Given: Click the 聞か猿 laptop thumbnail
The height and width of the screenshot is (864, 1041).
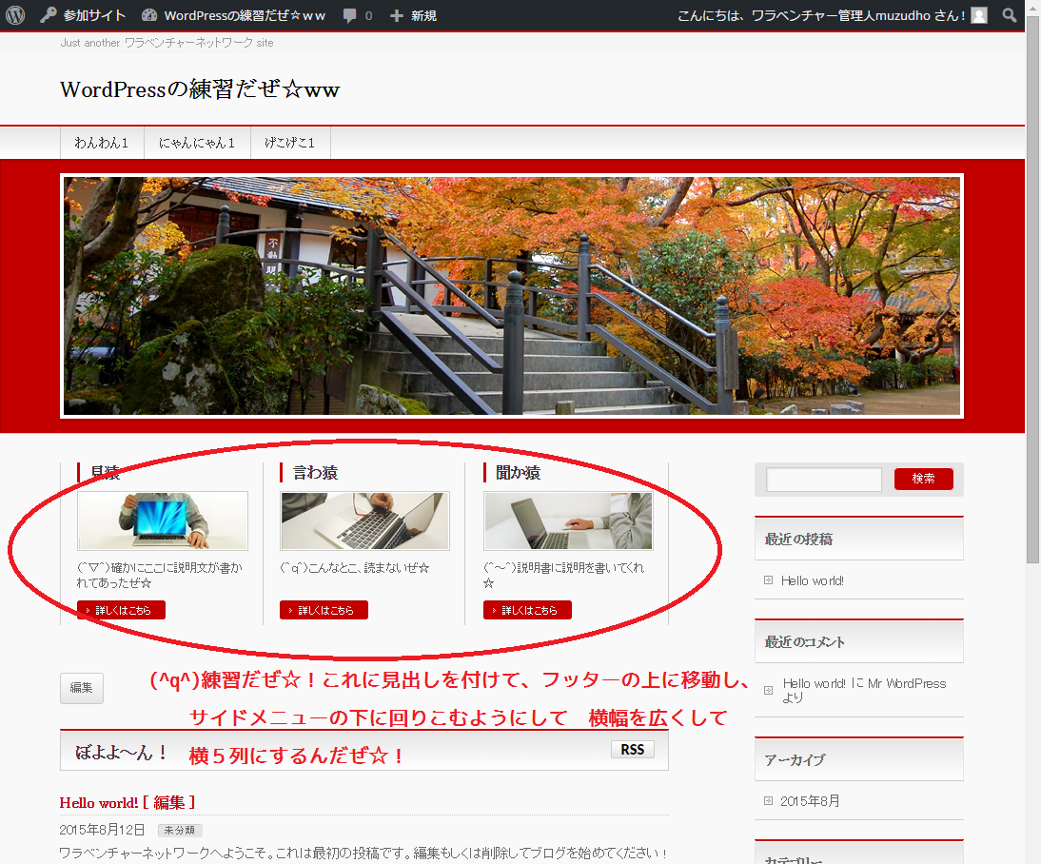Looking at the screenshot, I should point(568,520).
